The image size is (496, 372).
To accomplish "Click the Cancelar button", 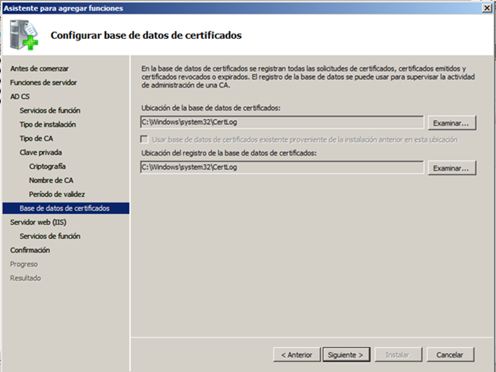I will click(x=450, y=354).
